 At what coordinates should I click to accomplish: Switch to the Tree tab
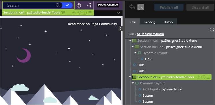coord(133,22)
